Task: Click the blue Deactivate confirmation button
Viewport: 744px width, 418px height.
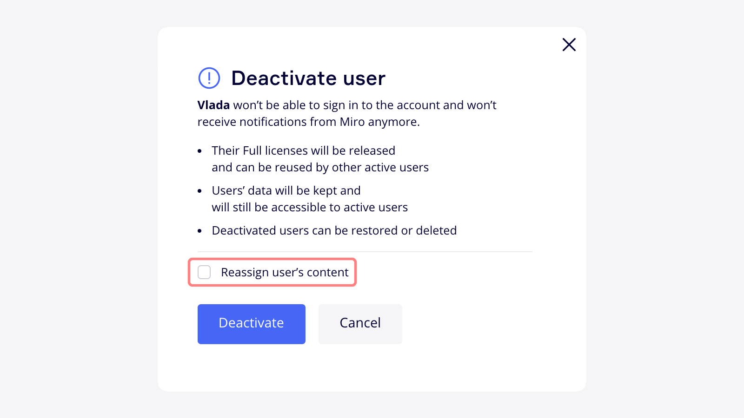Action: click(251, 324)
